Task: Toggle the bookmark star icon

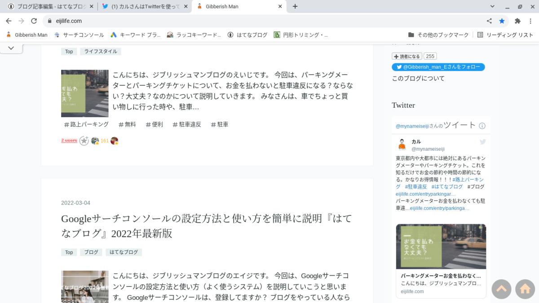Action: (x=502, y=21)
